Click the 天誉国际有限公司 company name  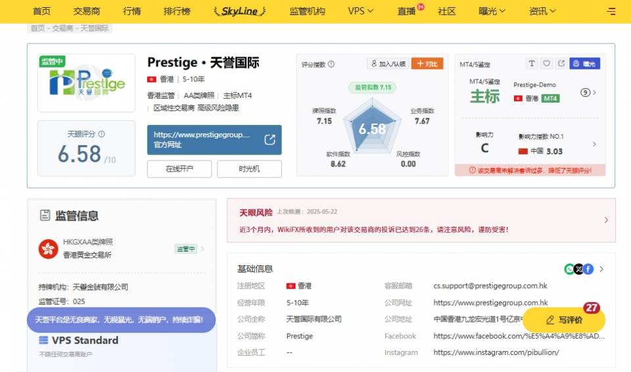point(314,319)
